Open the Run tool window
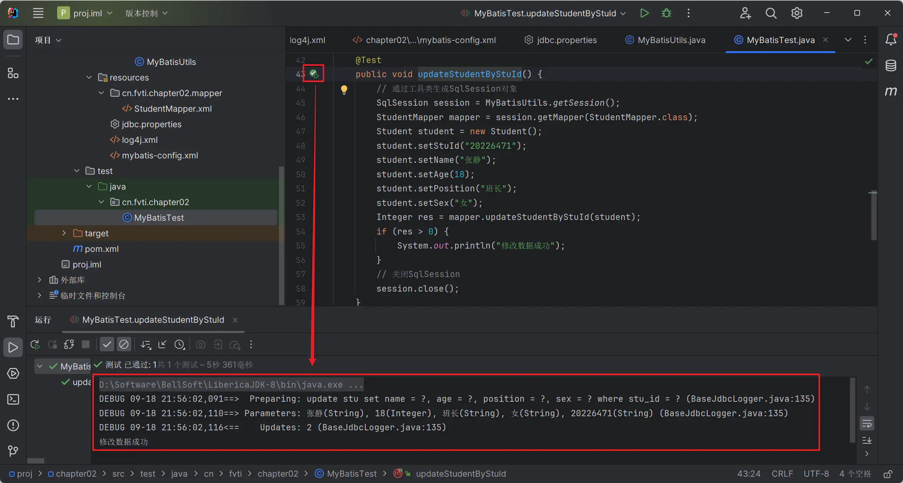Screen dimensions: 903x483 [13, 347]
